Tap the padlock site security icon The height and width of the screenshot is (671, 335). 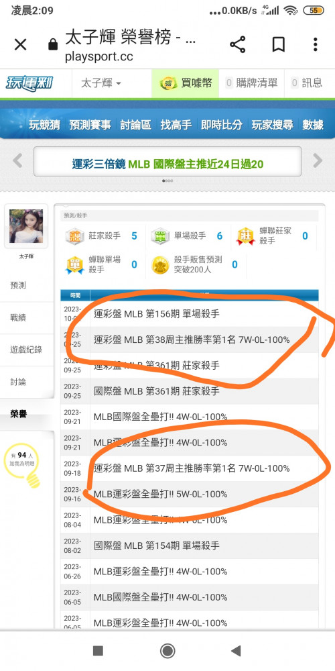click(53, 44)
